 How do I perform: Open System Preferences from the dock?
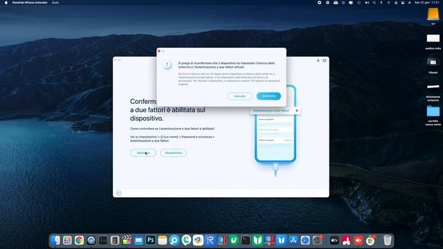pyautogui.click(x=317, y=240)
